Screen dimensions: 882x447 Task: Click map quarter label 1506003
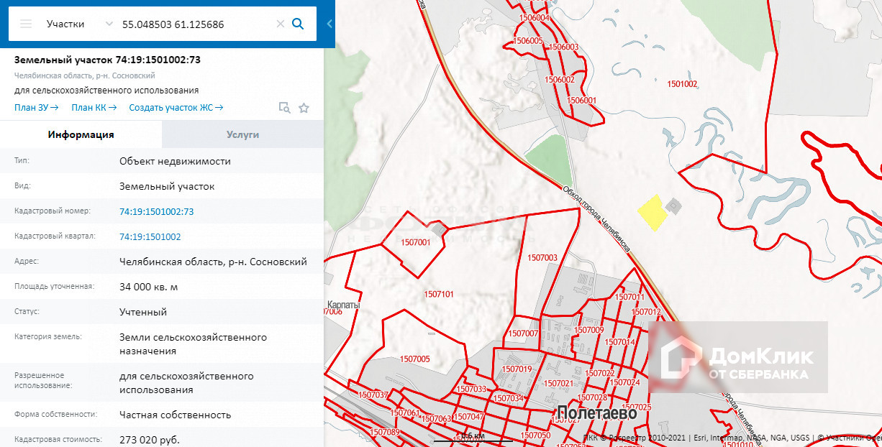564,47
